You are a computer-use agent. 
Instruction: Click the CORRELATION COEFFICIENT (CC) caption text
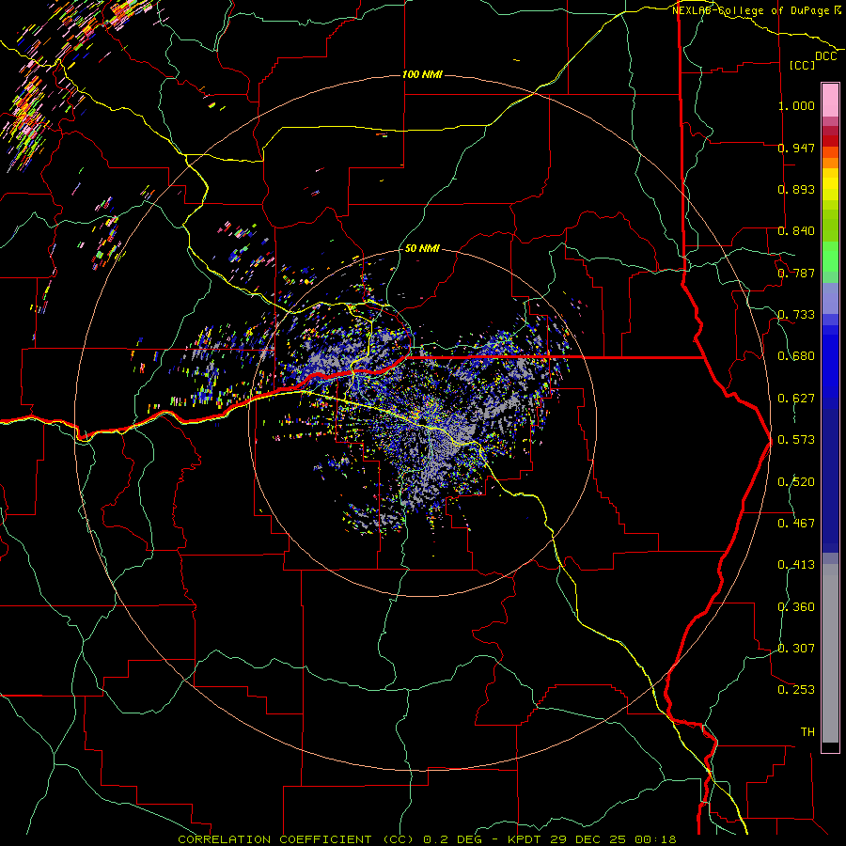tap(296, 839)
